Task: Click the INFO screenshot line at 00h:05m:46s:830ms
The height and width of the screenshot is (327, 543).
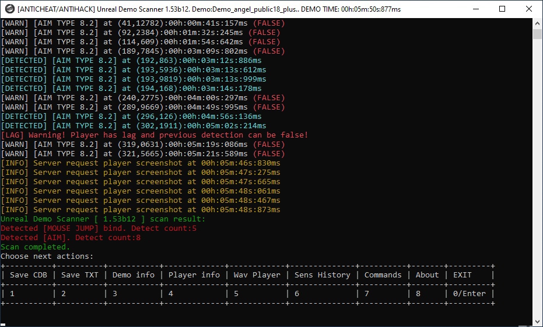Action: tap(141, 163)
